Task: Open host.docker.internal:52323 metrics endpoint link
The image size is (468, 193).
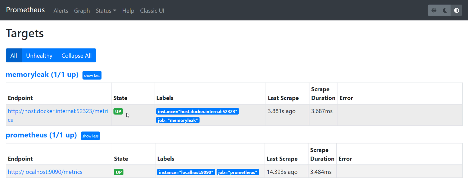Action: [57, 111]
